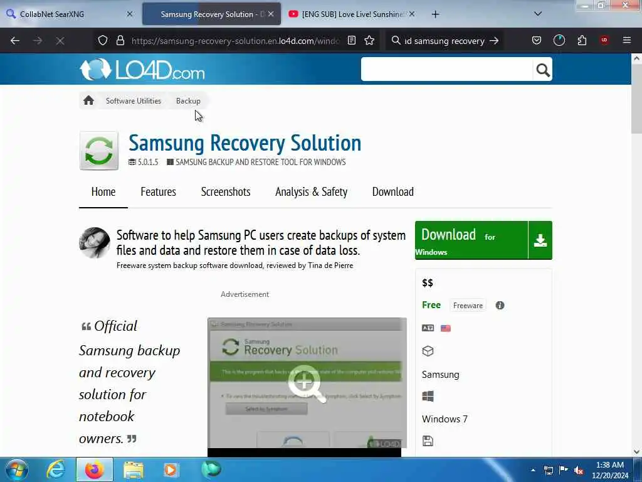Switch to the Love Live Sunshine YouTube tab
This screenshot has height=482, width=642.
(352, 14)
